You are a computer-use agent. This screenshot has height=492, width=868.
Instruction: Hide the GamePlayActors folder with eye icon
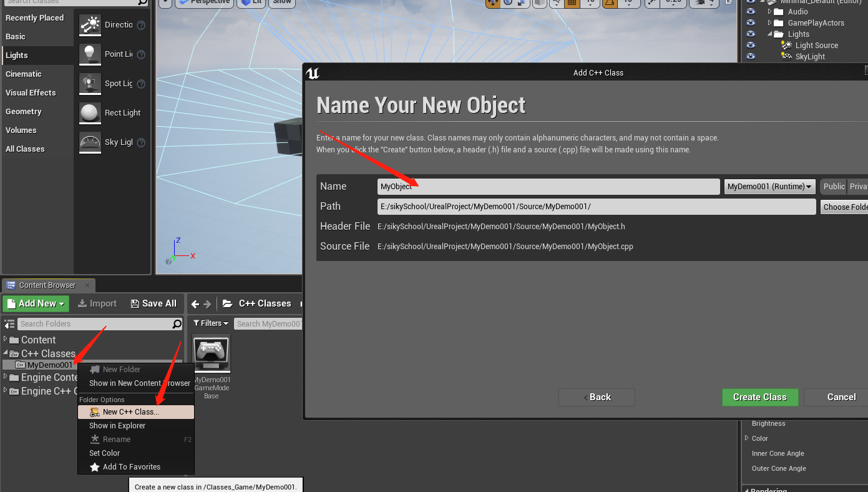751,23
